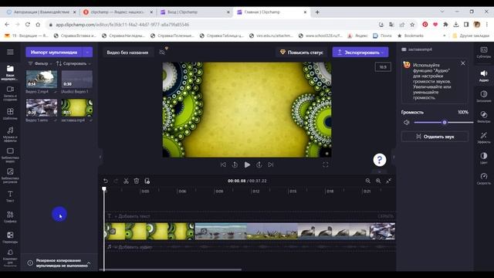The height and width of the screenshot is (278, 494).
Task: Delete selected clip with trash icon
Action: click(137, 181)
